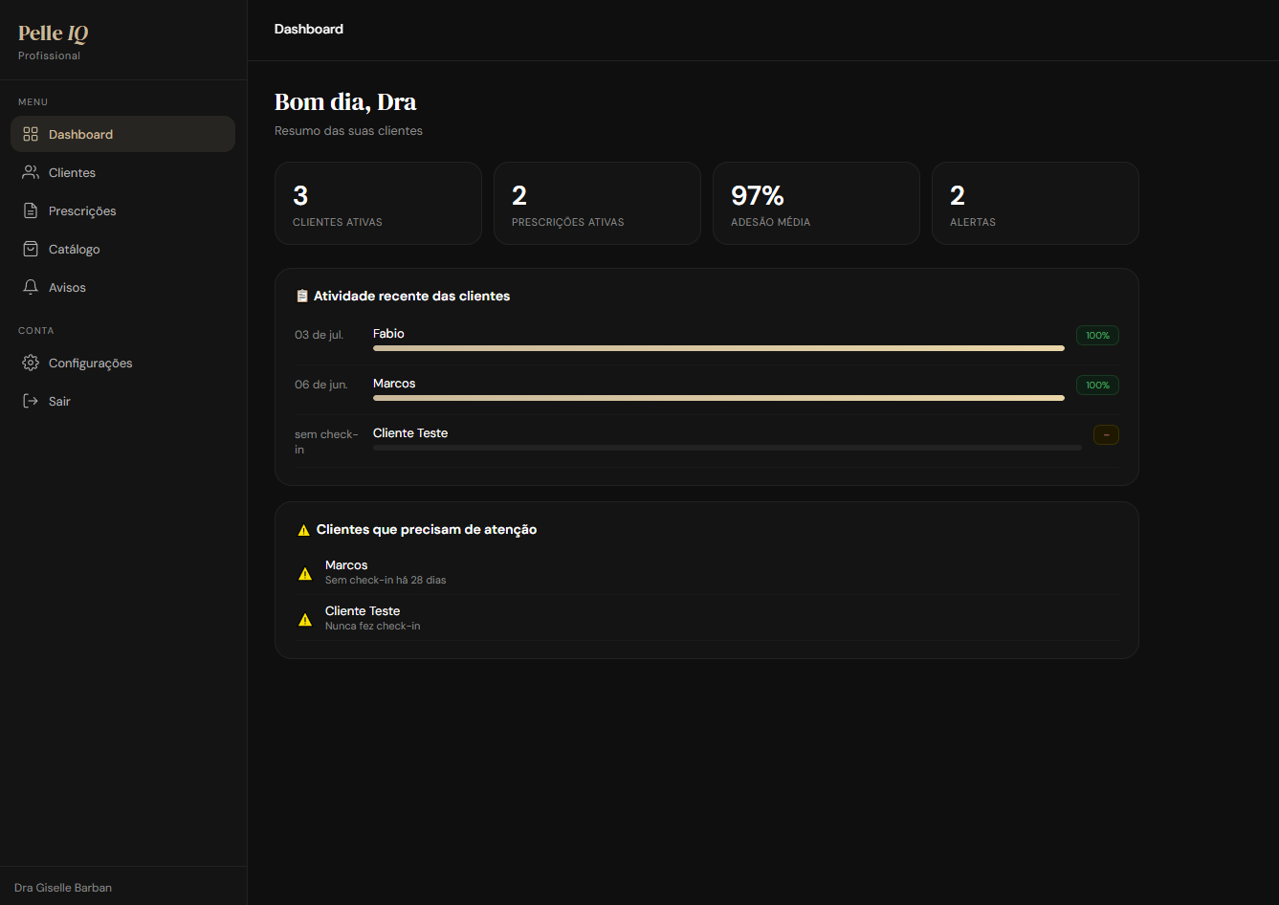1279x905 pixels.
Task: Go to Clientes page
Action: pos(122,172)
